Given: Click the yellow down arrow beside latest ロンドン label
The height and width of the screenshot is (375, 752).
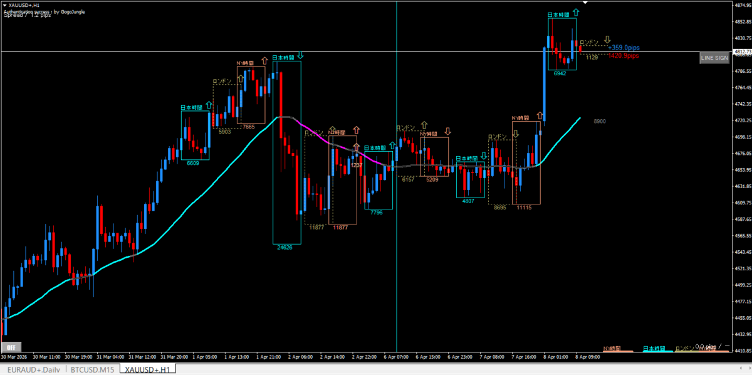Looking at the screenshot, I should [607, 40].
